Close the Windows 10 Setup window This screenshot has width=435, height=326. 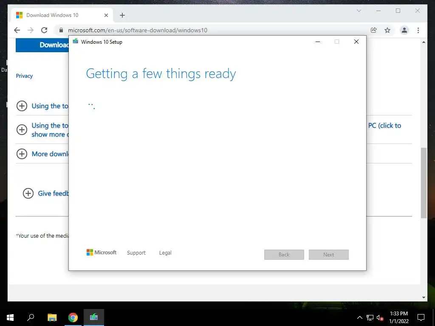click(x=356, y=42)
